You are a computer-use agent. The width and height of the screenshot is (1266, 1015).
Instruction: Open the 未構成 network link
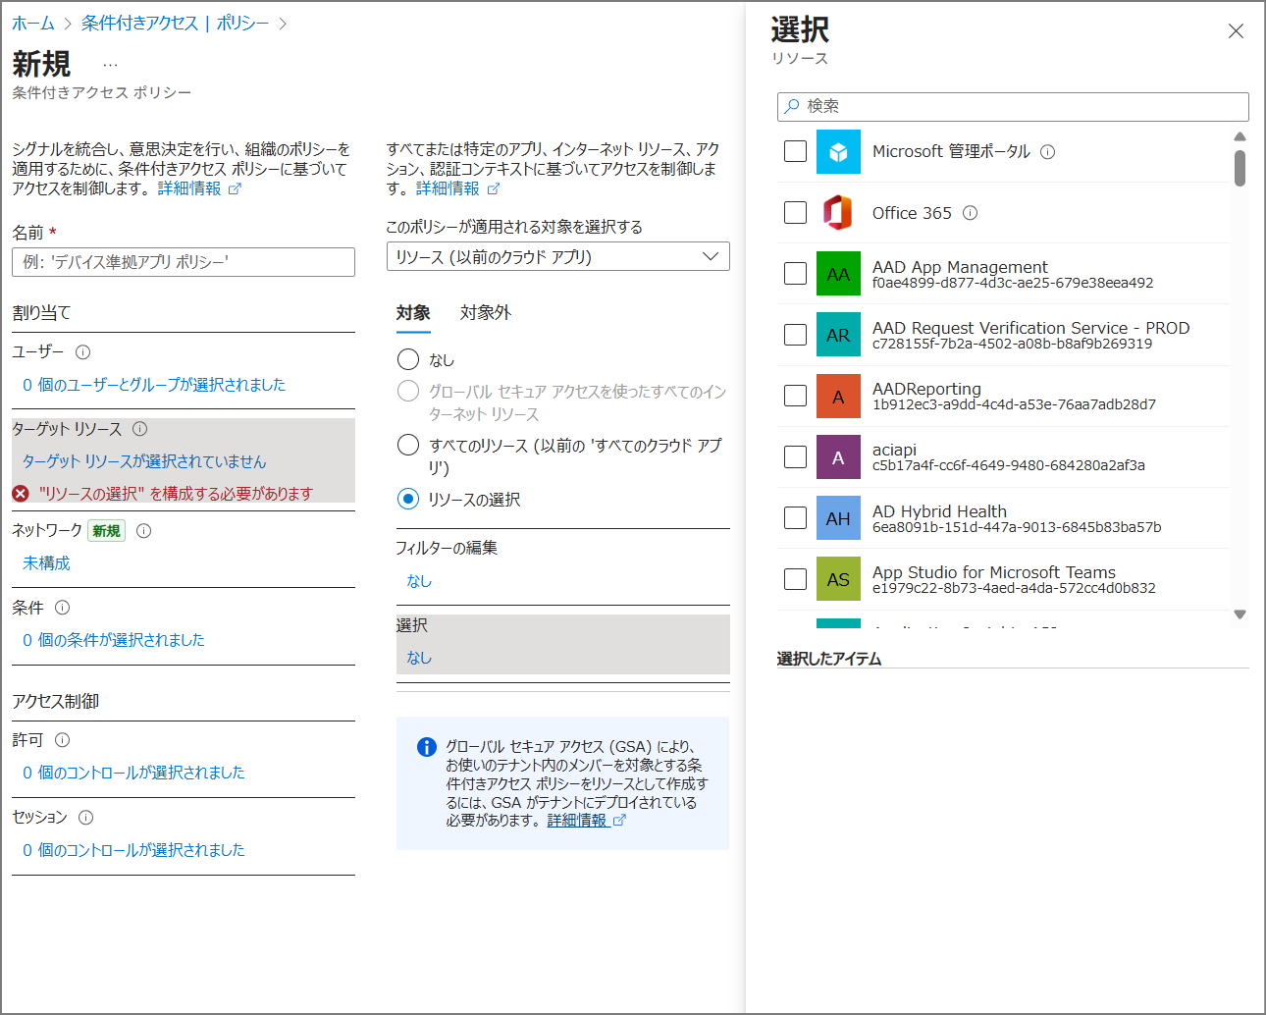click(x=47, y=563)
